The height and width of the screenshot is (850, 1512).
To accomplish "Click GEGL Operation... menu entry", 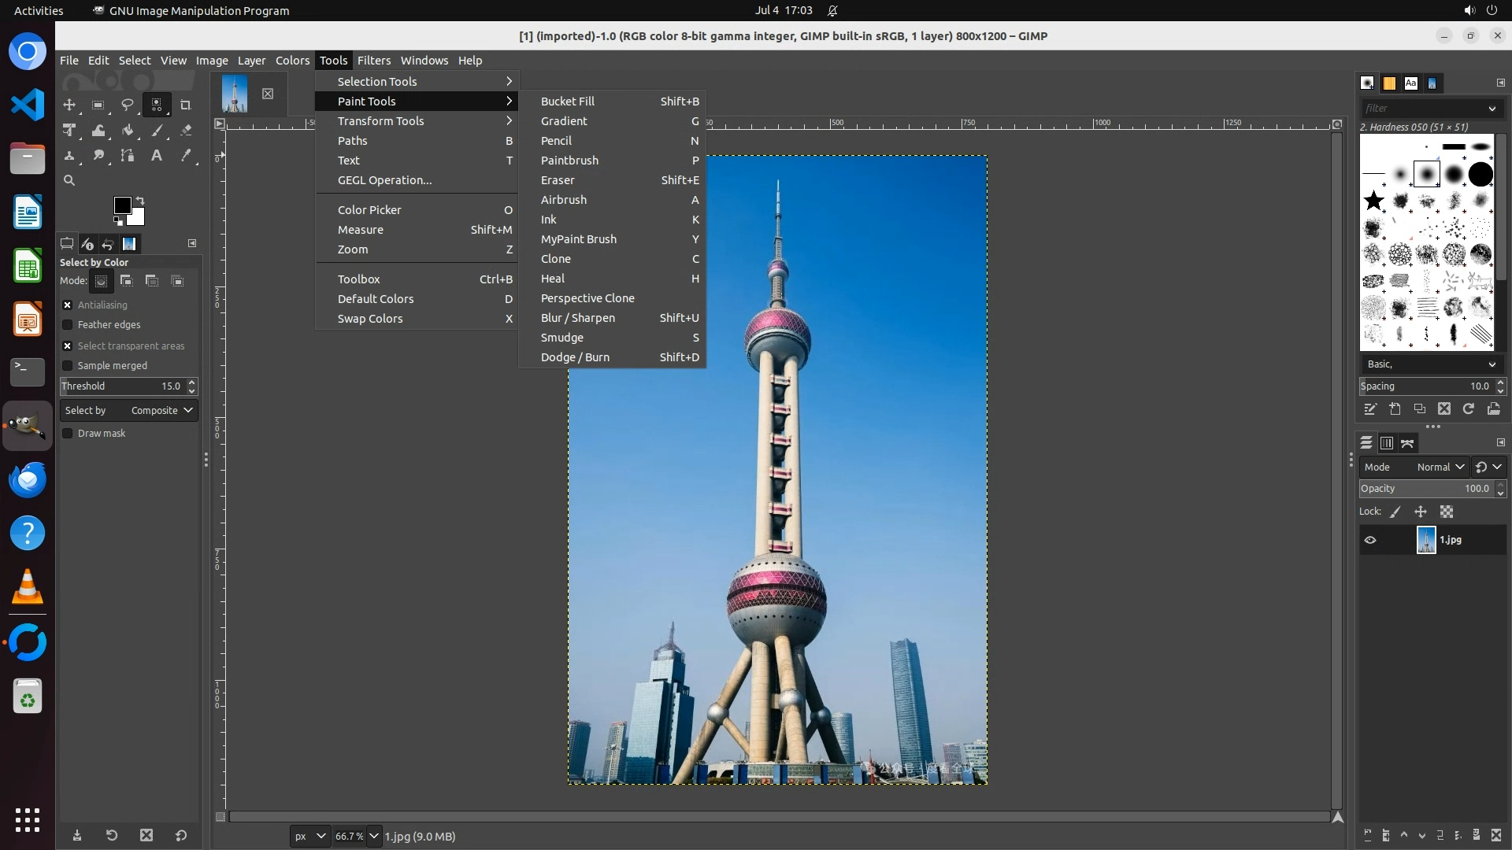I will click(x=384, y=180).
